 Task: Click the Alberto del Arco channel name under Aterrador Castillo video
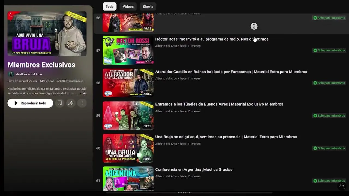click(166, 79)
